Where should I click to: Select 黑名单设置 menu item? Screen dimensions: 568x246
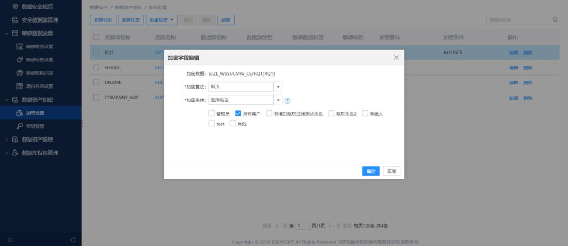[x=39, y=86]
